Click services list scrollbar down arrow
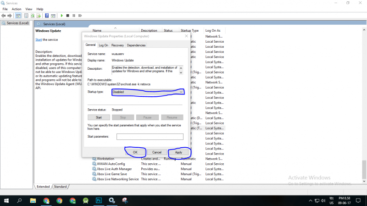The width and height of the screenshot is (367, 206). coord(364,181)
